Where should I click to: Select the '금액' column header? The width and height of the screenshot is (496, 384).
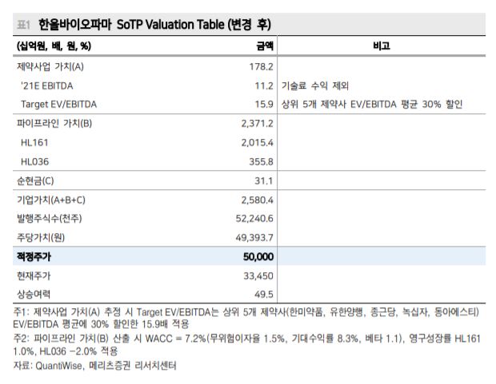tap(263, 46)
